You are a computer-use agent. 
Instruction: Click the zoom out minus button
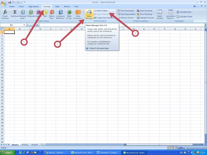(x=186, y=148)
